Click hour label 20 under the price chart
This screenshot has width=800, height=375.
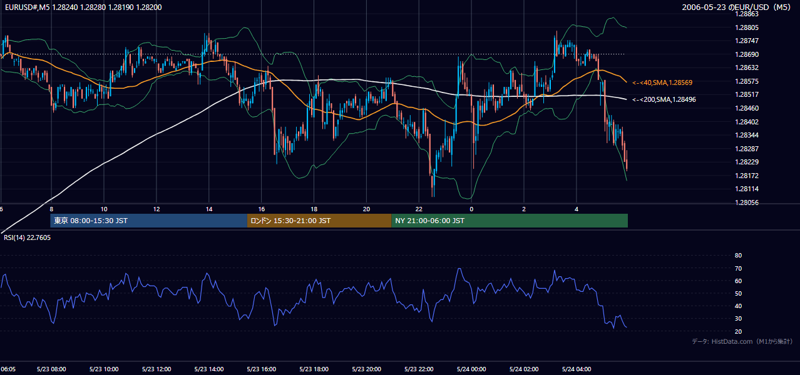367,209
